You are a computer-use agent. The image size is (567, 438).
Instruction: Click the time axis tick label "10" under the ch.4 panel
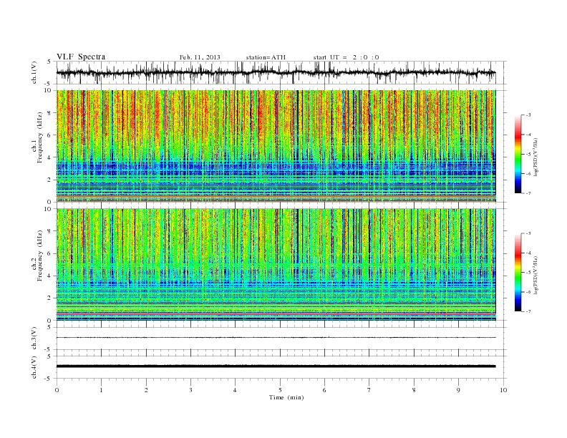503,390
